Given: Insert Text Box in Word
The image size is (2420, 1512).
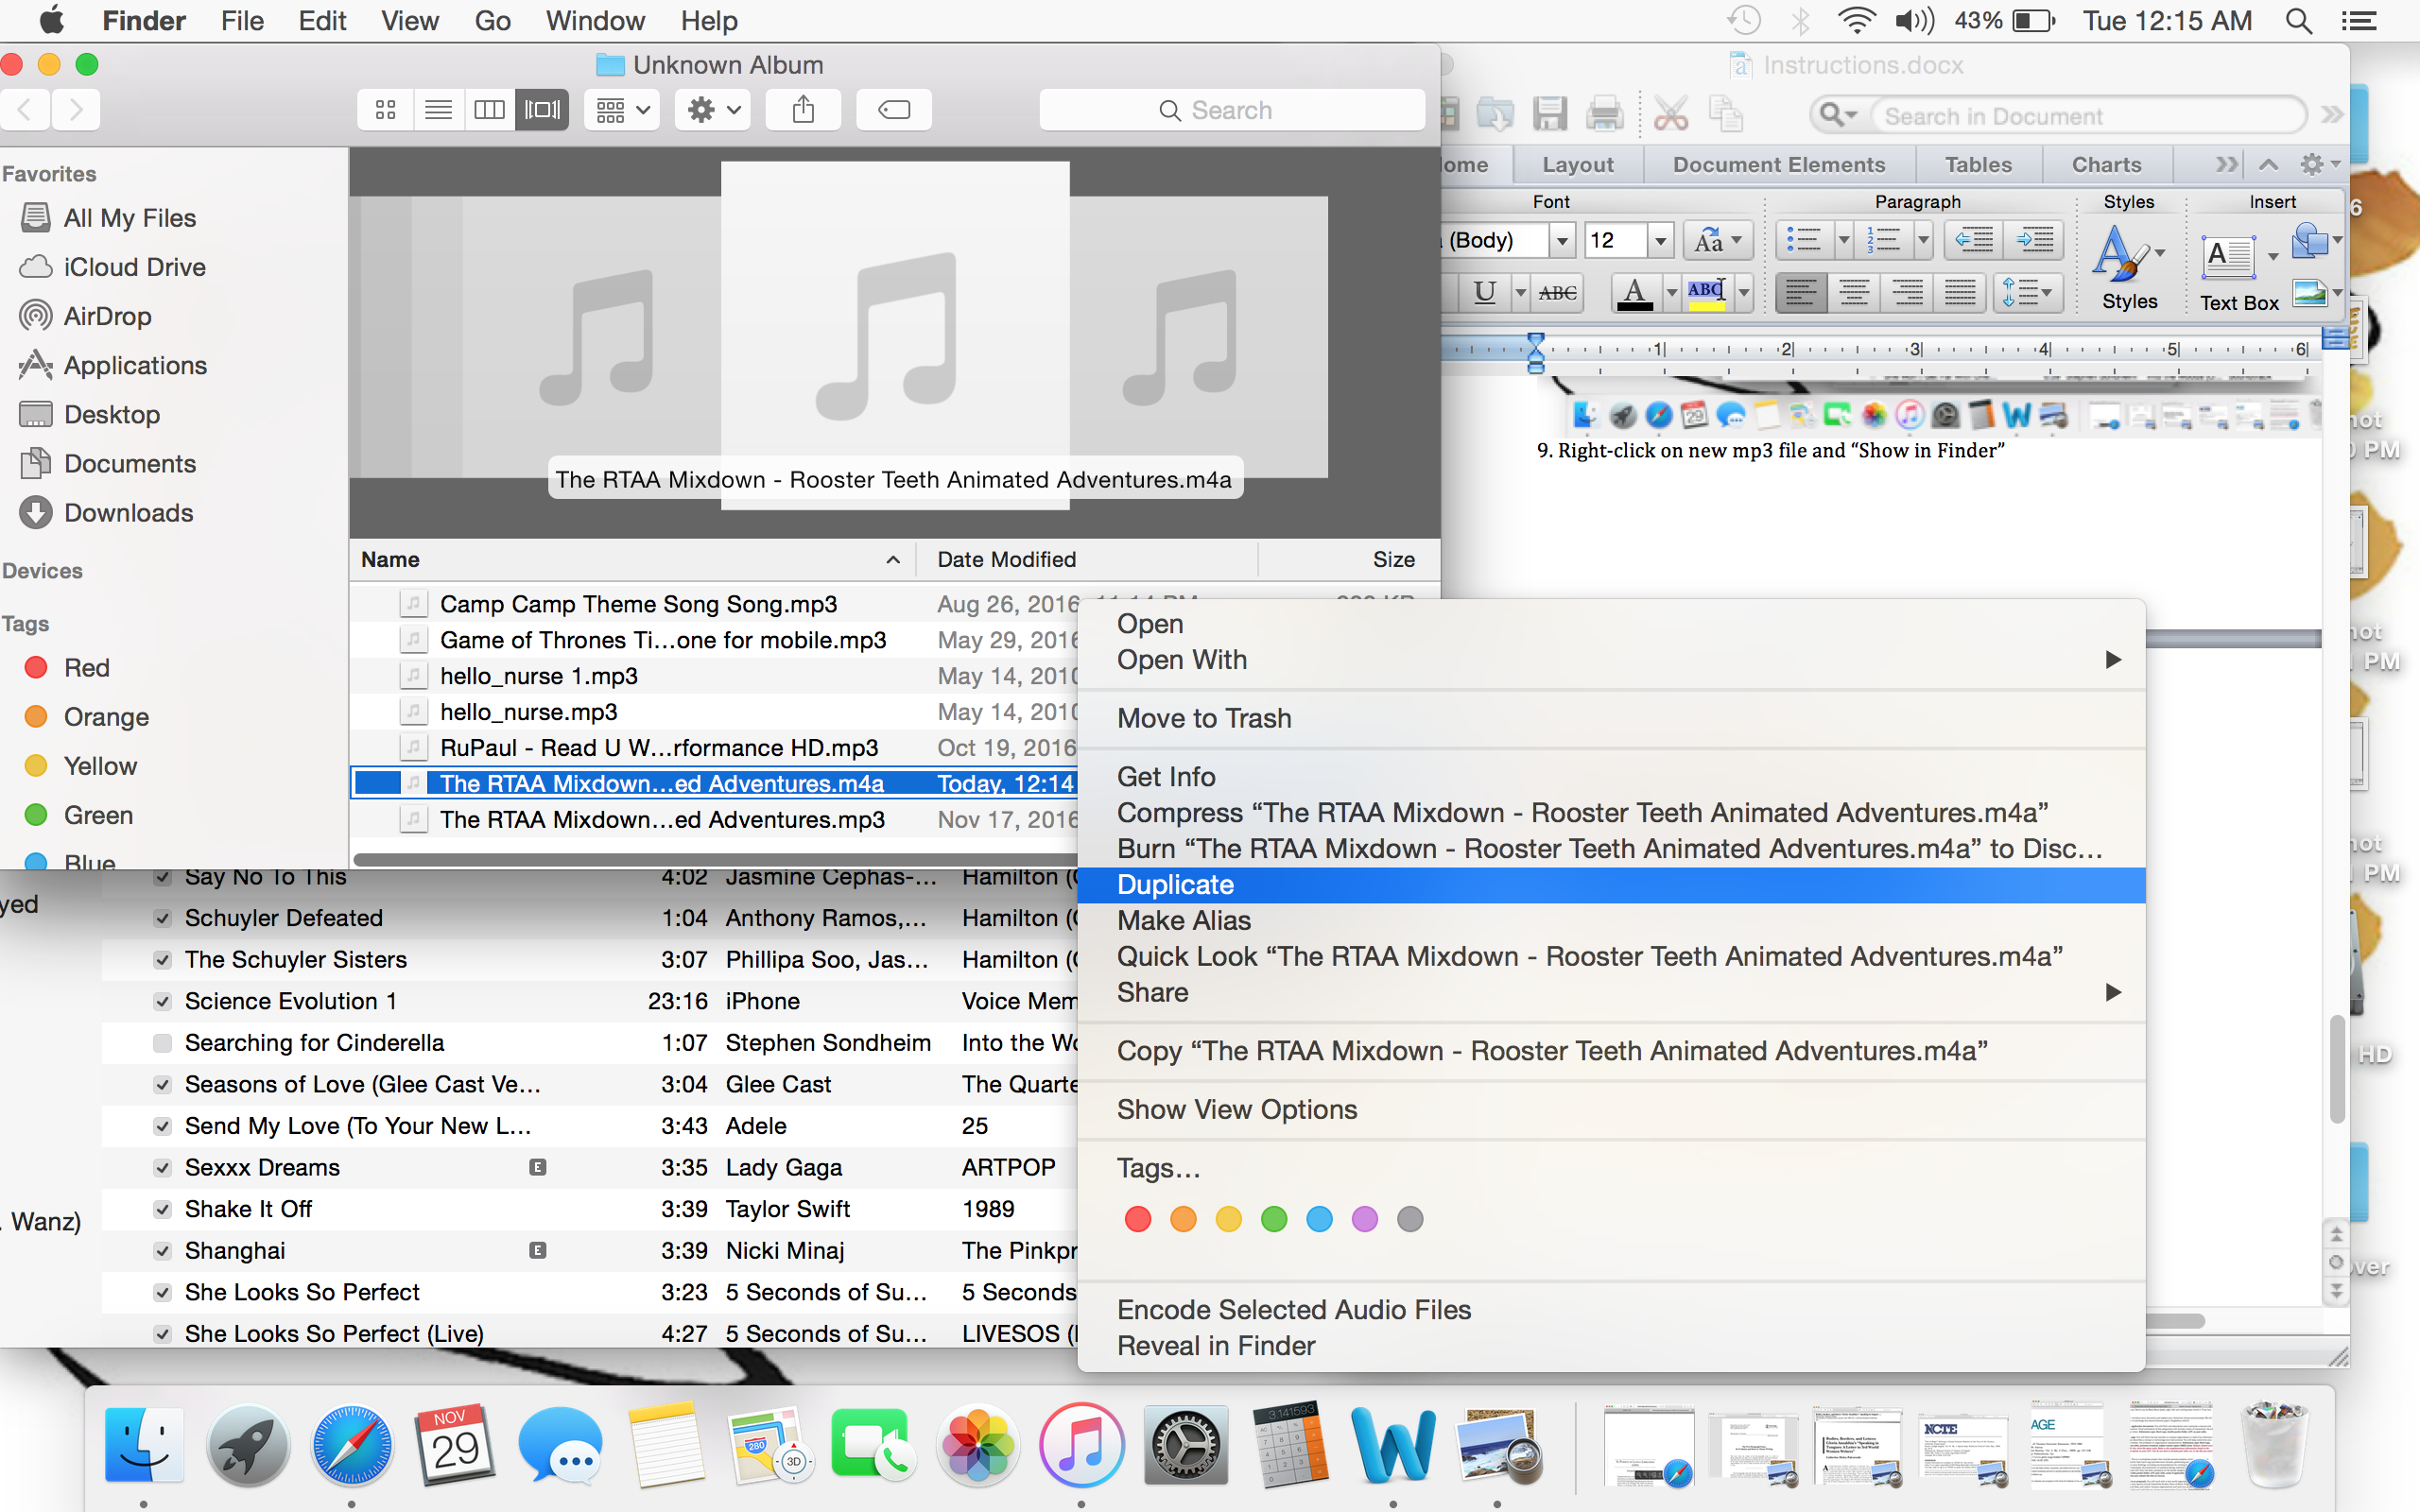Looking at the screenshot, I should tap(2238, 272).
